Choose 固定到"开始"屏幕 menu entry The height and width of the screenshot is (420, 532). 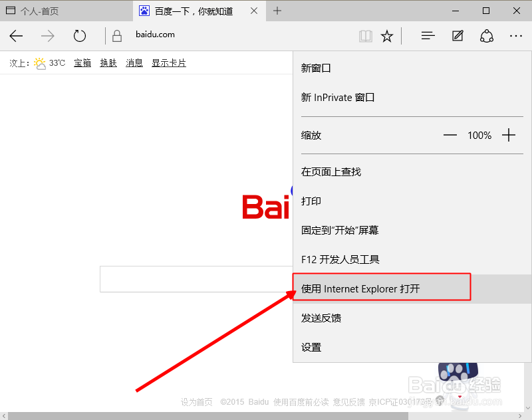tap(412, 231)
